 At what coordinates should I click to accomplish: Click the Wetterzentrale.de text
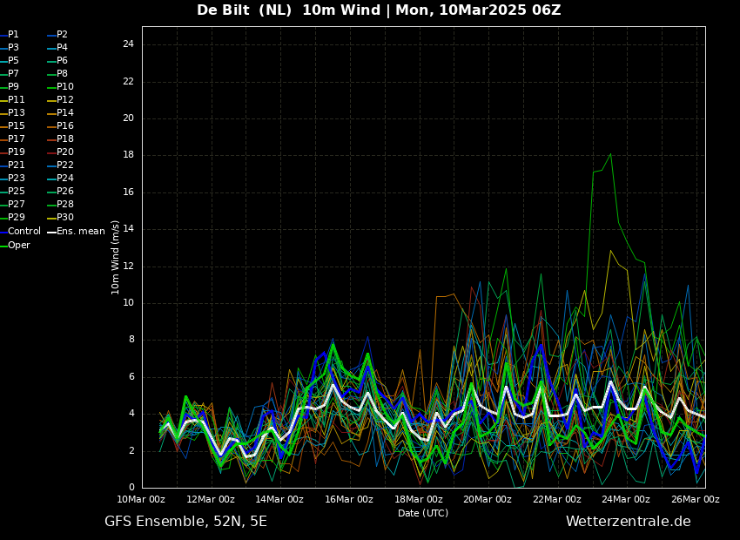coord(629,522)
